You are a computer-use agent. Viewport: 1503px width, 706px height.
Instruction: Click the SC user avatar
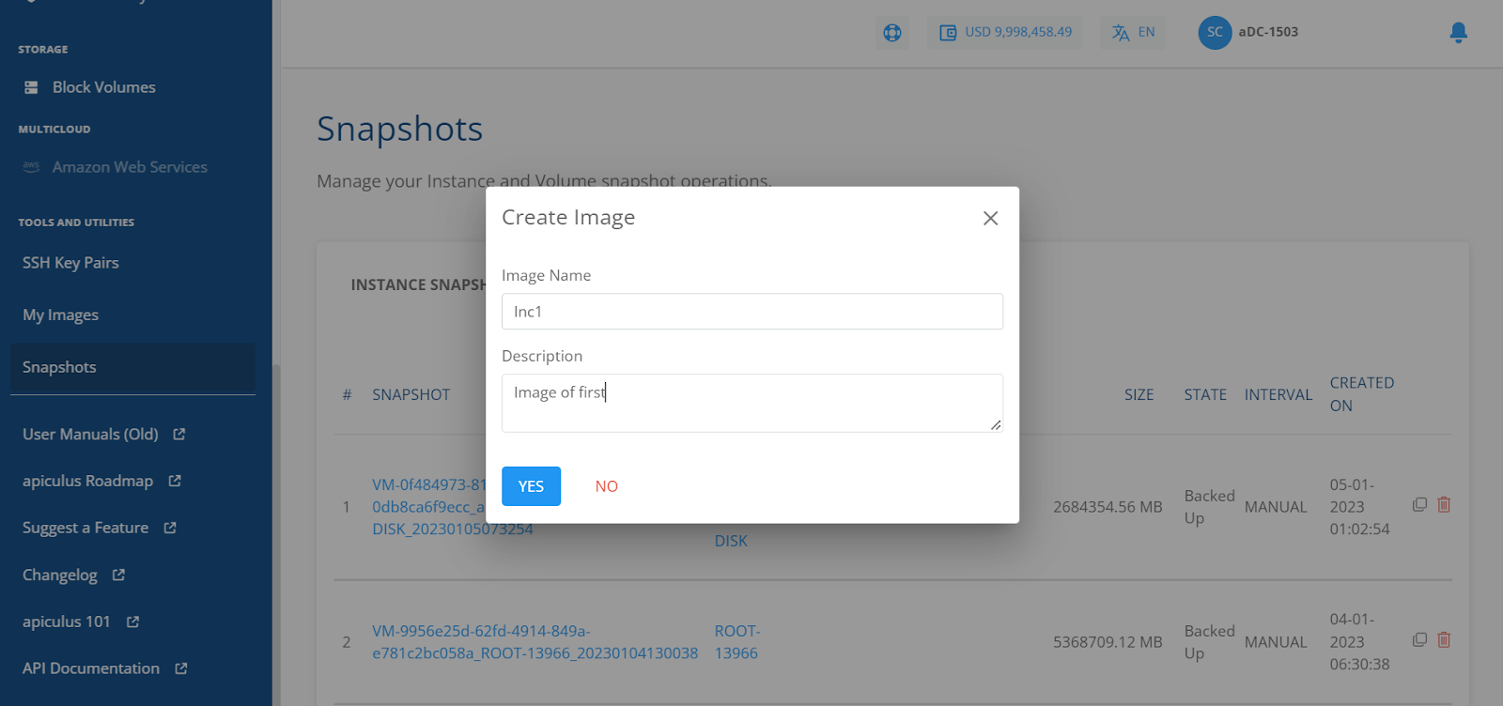click(1215, 33)
